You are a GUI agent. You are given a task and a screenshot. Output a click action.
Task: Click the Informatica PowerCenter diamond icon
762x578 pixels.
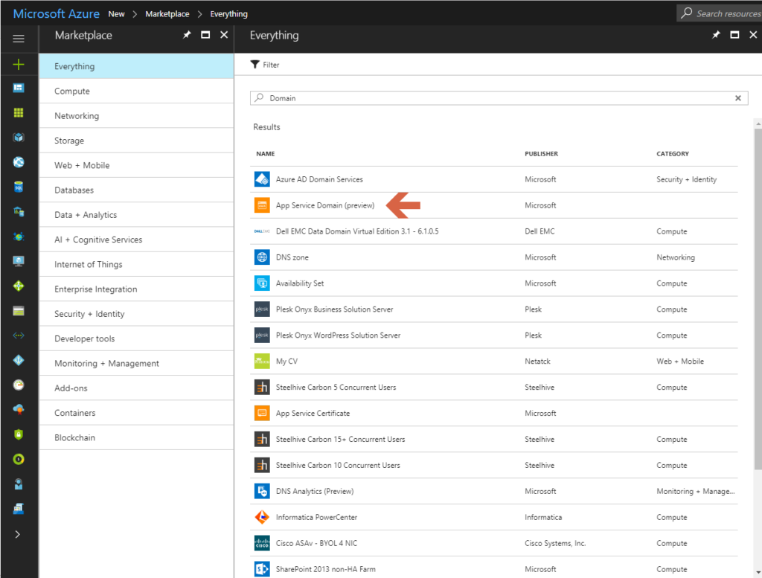click(x=262, y=517)
